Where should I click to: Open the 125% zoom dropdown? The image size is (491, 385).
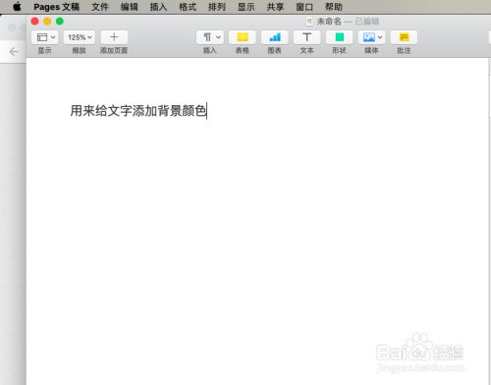(80, 37)
